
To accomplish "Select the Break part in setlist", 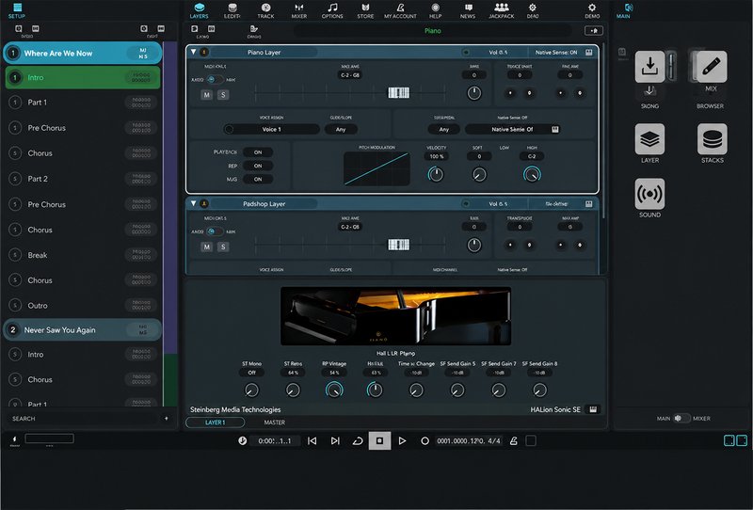I will pos(83,255).
